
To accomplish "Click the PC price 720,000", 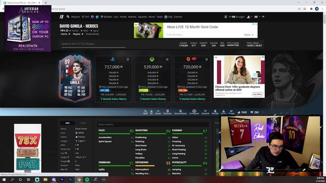I will pos(193,67).
